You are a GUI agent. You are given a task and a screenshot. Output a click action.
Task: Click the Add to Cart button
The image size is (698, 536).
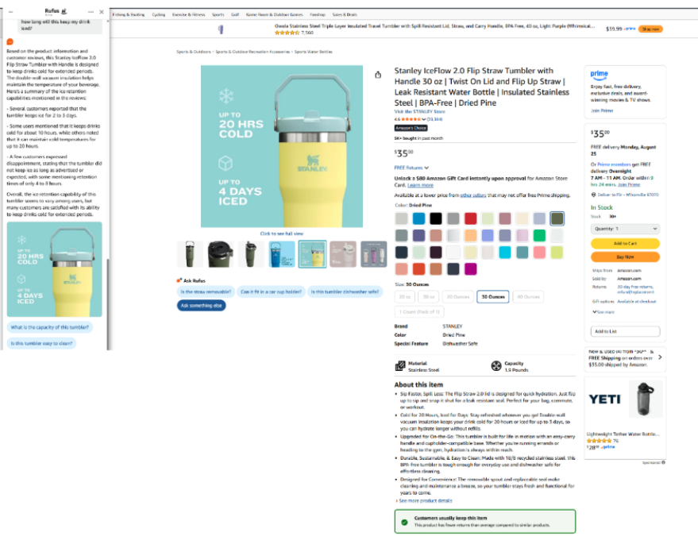[x=625, y=244]
